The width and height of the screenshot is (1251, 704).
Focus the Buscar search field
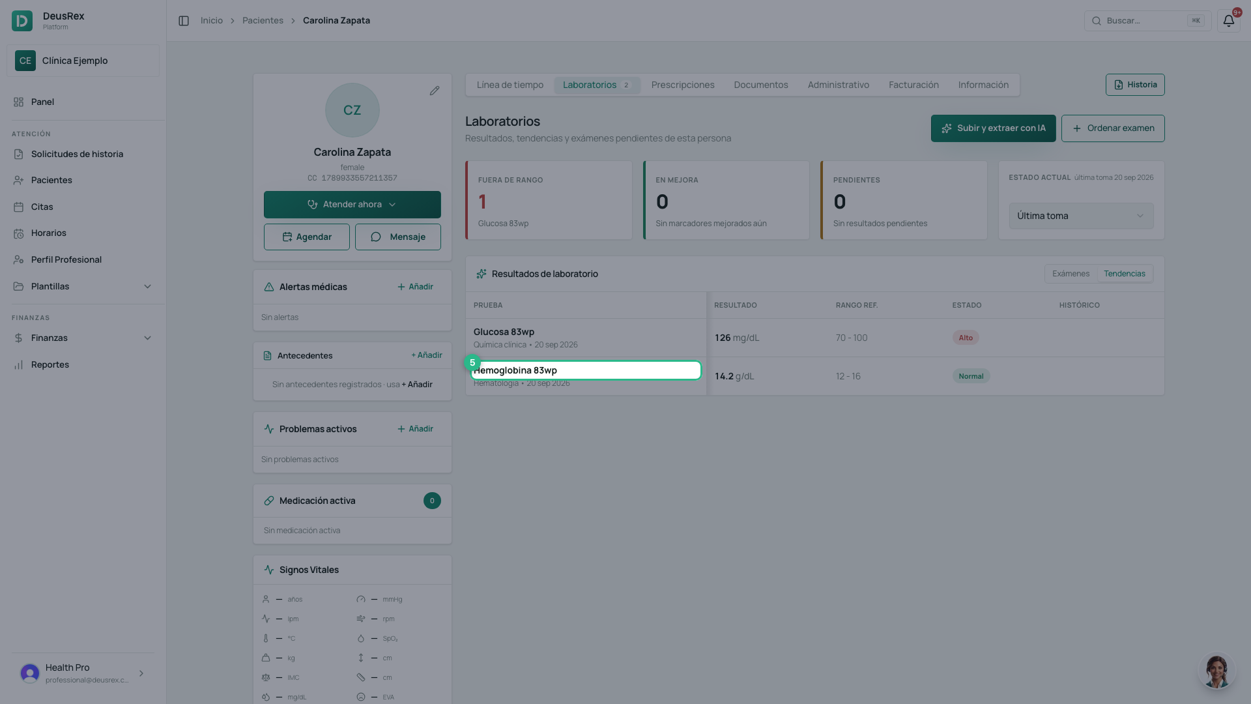[x=1147, y=21]
